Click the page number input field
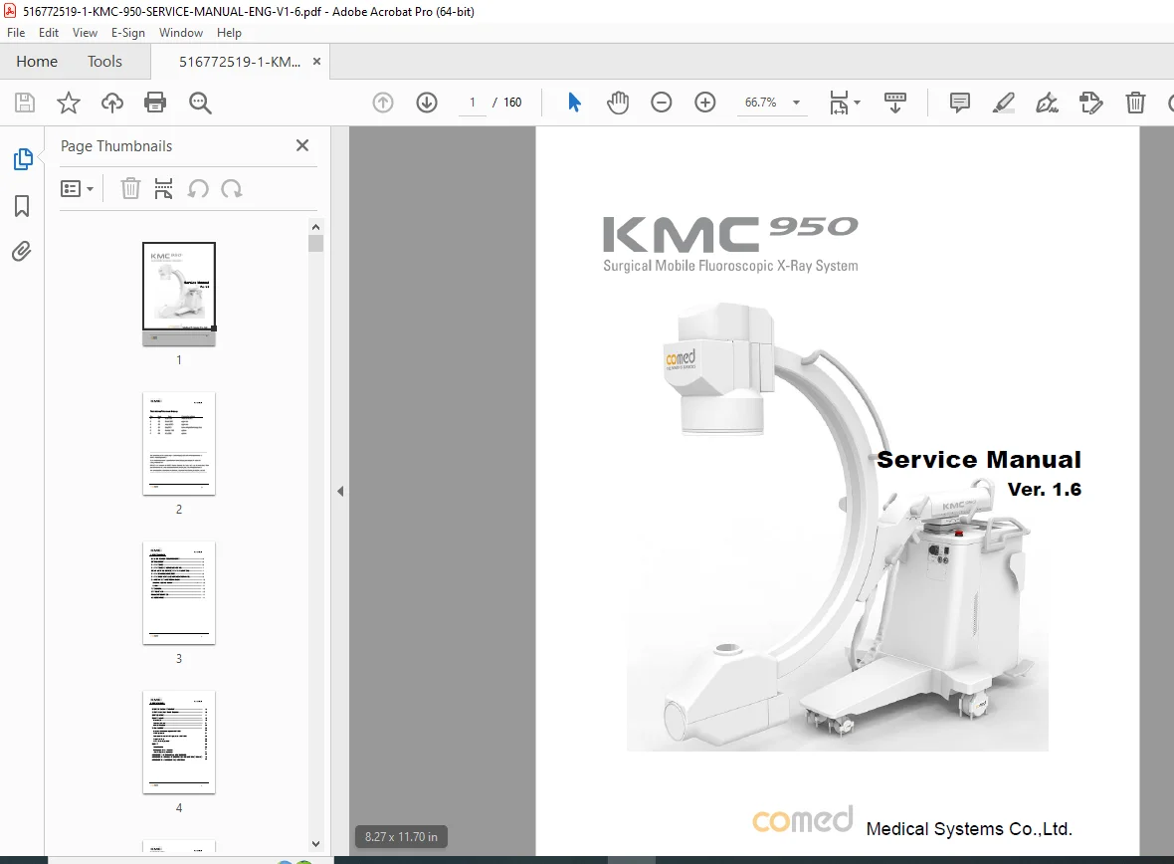This screenshot has height=864, width=1174. 473,103
